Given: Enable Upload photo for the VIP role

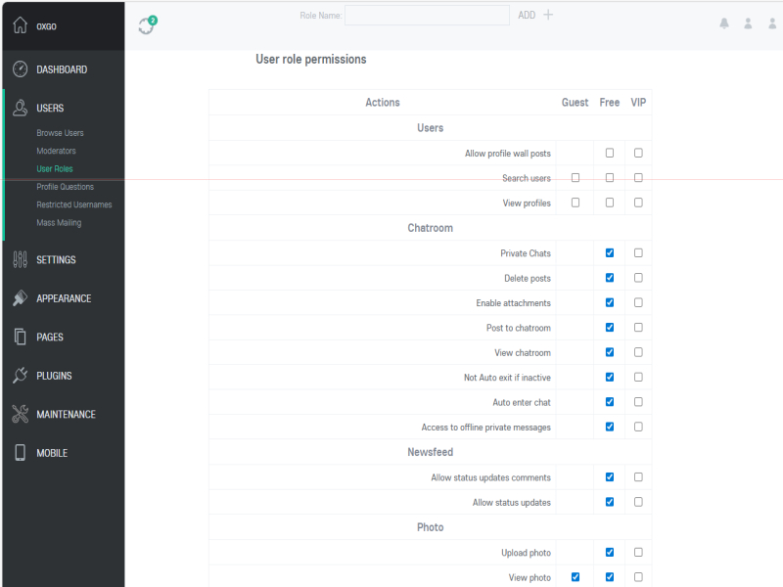Looking at the screenshot, I should [638, 553].
